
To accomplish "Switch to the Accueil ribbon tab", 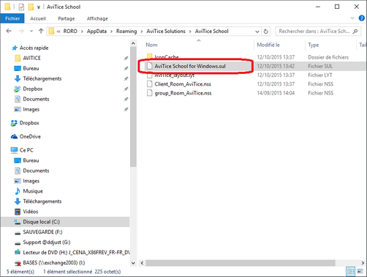I will click(38, 18).
